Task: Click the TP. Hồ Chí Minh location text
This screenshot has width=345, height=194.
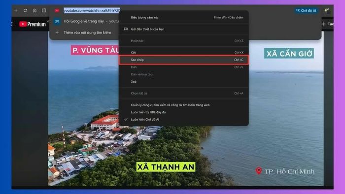Action: [289, 171]
